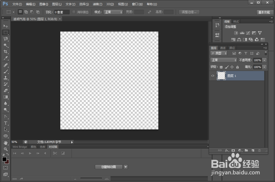Open the layer blend mode dropdown showing 正常
This screenshot has width=275, height=182.
pyautogui.click(x=224, y=60)
